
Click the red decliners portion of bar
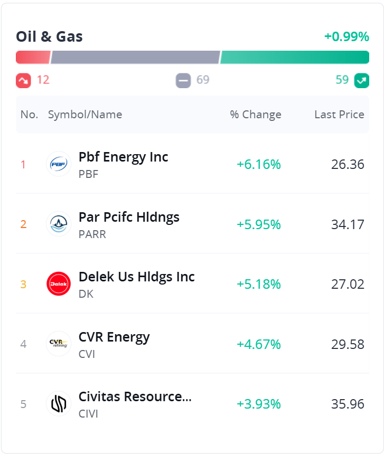33,57
